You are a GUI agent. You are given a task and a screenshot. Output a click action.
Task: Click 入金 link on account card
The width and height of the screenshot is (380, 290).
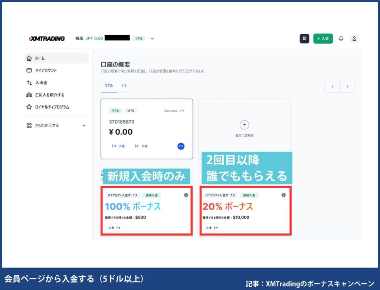point(118,146)
